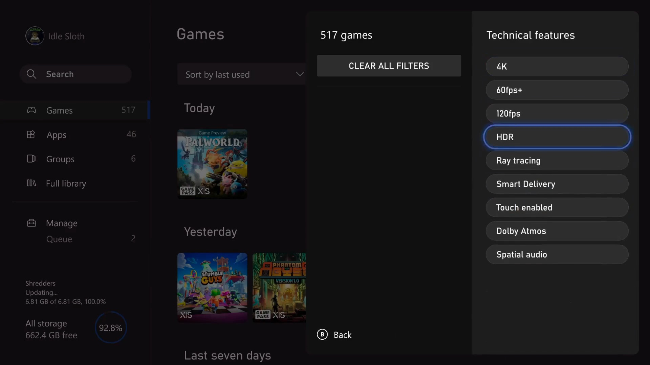Click the Groups sidebar icon
Image resolution: width=650 pixels, height=365 pixels.
pos(31,159)
